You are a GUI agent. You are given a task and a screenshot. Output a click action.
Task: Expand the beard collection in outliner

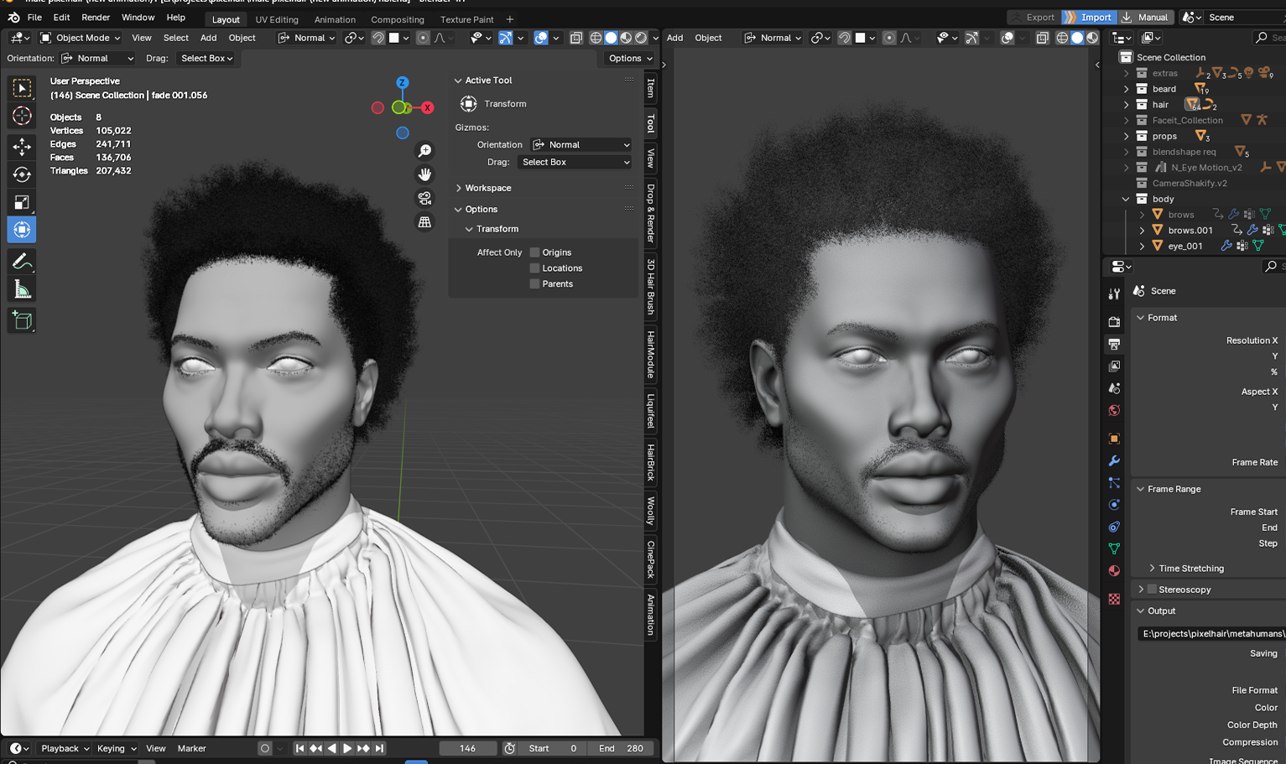tap(1127, 89)
